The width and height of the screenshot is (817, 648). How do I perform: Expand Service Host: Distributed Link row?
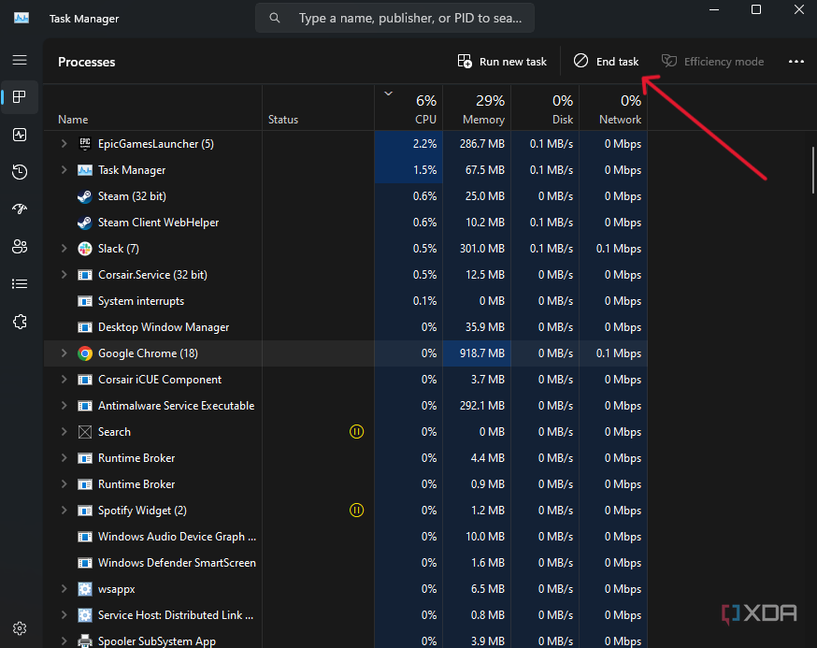click(x=64, y=614)
